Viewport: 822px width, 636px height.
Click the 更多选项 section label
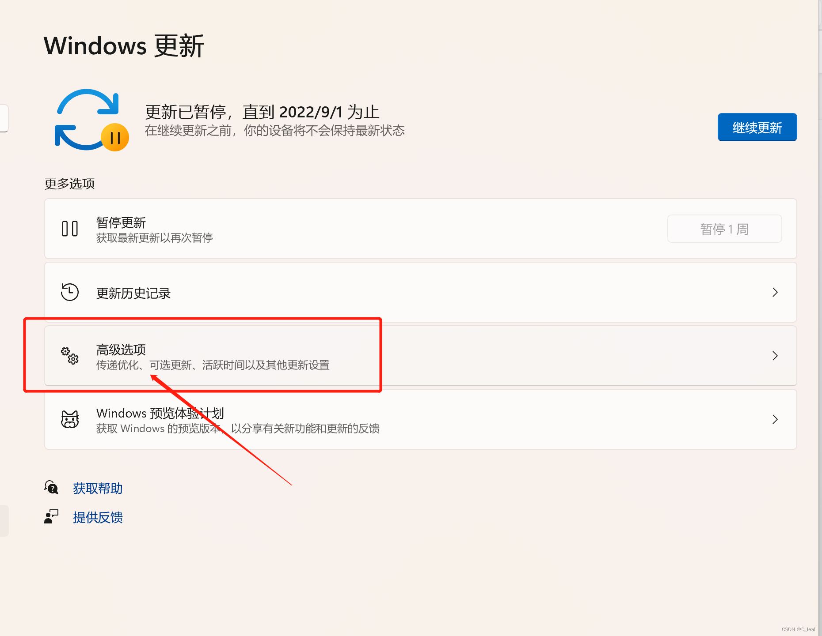(69, 184)
